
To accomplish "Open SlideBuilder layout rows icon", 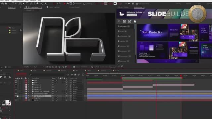I will click(x=124, y=21).
